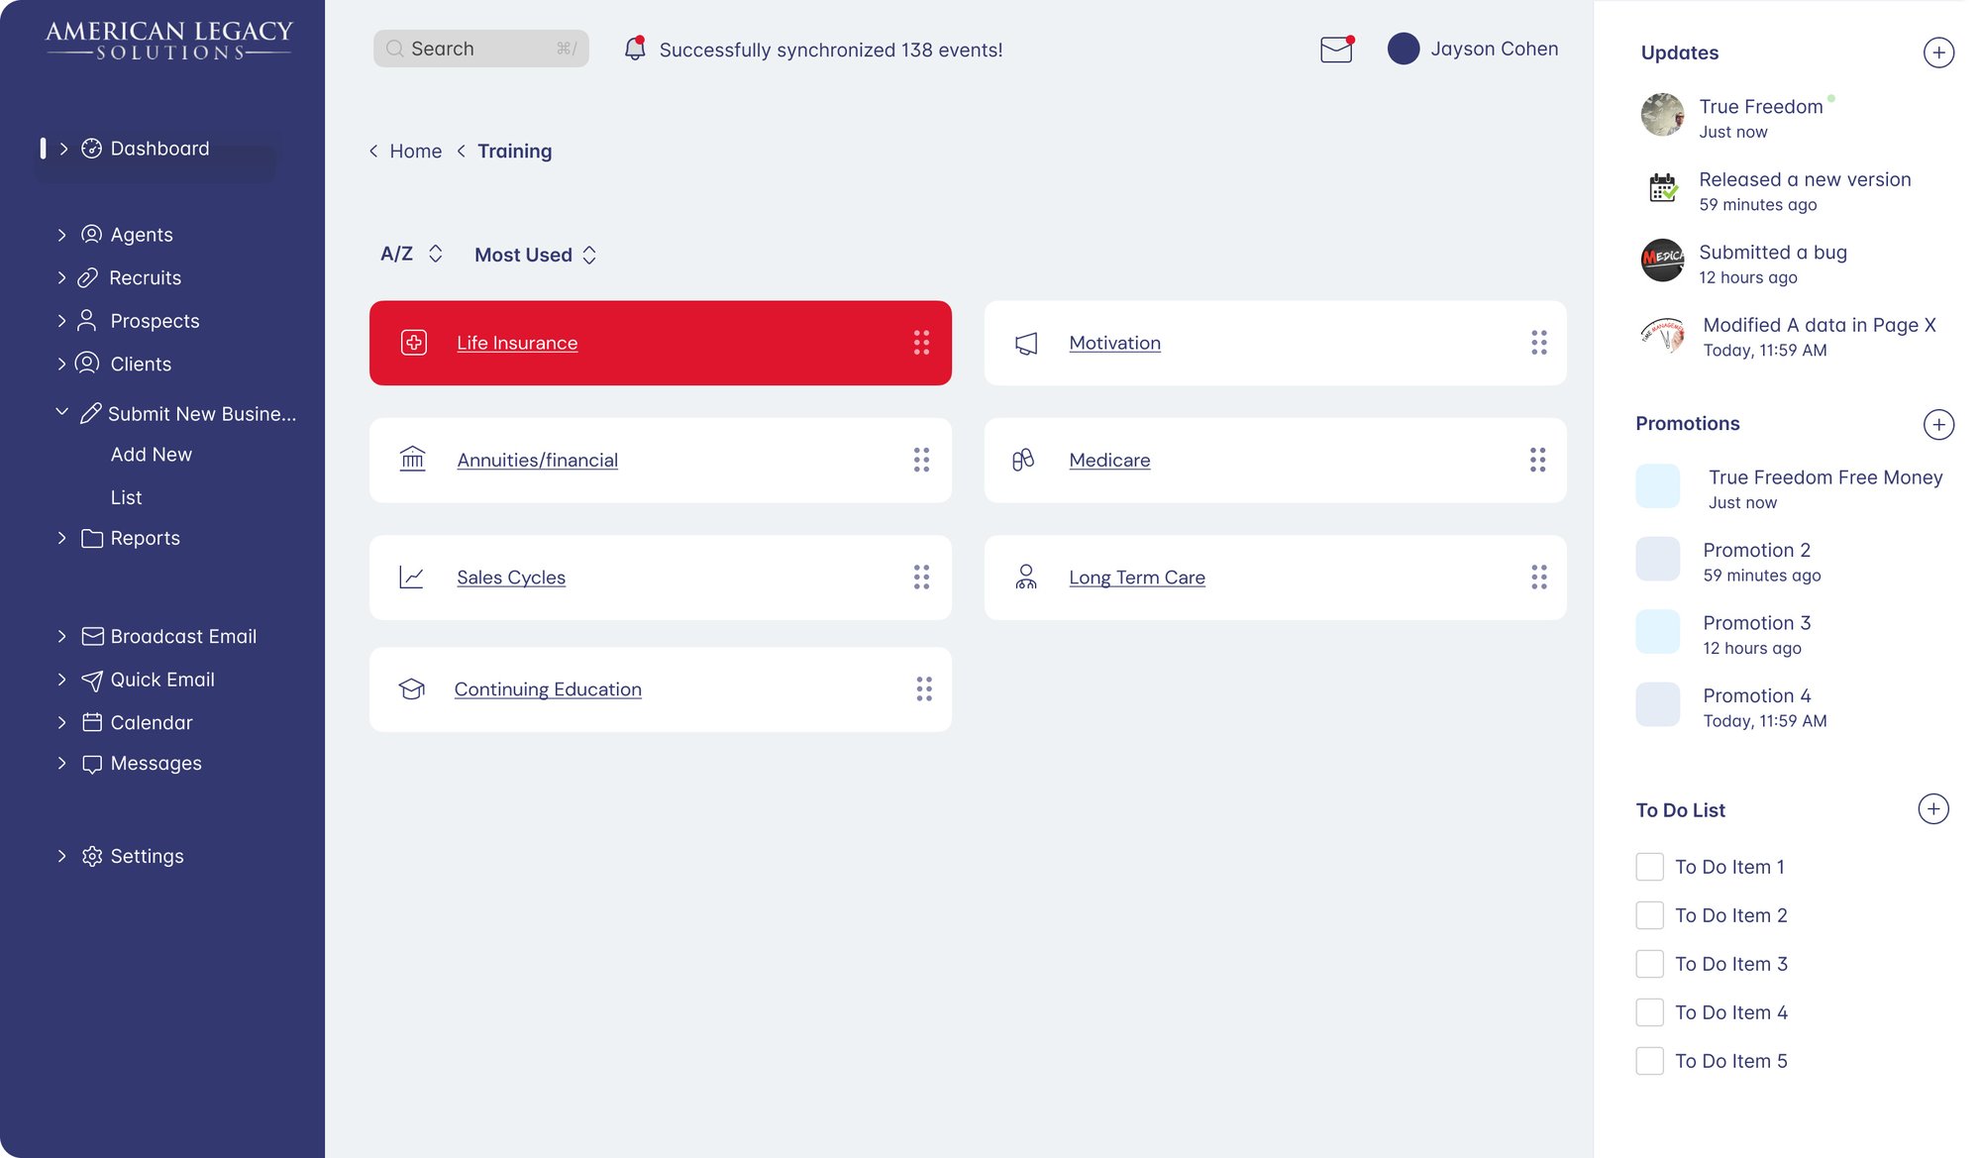Viewport: 1981px width, 1158px height.
Task: Go to Home in the breadcrumb
Action: (415, 152)
